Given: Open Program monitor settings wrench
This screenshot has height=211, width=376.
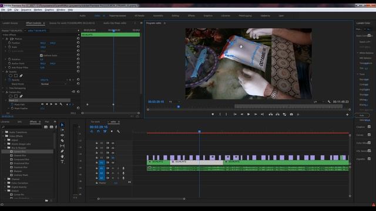Looking at the screenshot, I should point(329,101).
